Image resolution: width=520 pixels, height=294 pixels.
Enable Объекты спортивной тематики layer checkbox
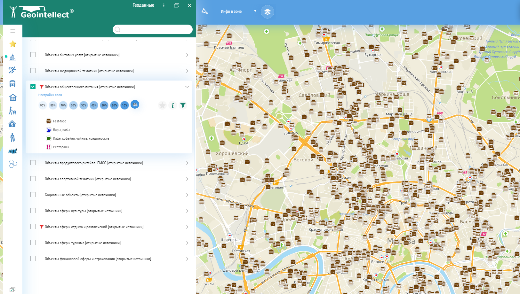pos(33,179)
